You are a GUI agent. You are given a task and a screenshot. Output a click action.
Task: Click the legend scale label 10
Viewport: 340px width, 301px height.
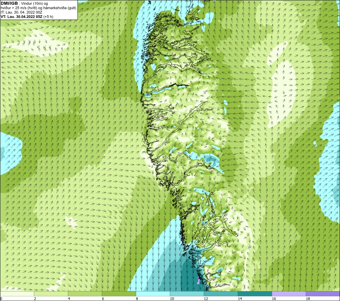(x=172, y=299)
